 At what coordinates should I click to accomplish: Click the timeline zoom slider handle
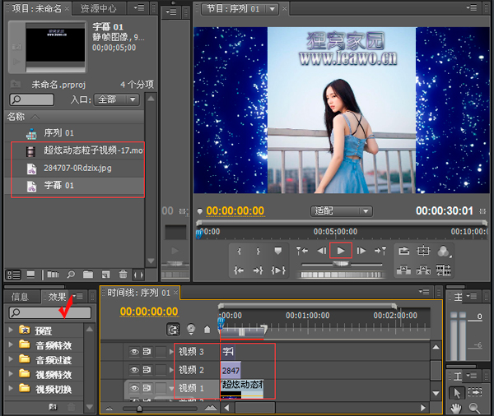pyautogui.click(x=139, y=409)
